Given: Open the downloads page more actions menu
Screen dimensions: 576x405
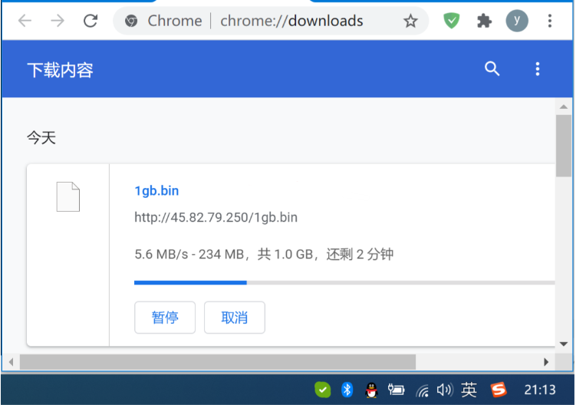Looking at the screenshot, I should [538, 69].
